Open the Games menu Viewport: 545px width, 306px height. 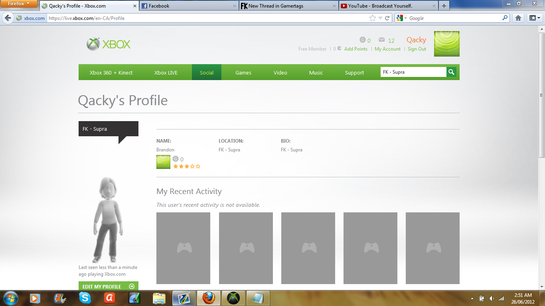pos(243,73)
